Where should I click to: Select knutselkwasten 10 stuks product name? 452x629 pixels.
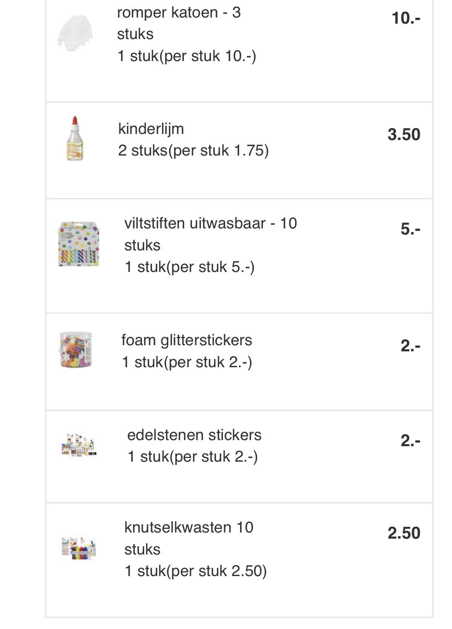(189, 538)
